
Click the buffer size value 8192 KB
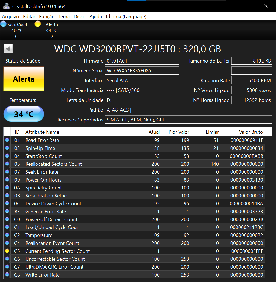click(x=252, y=61)
